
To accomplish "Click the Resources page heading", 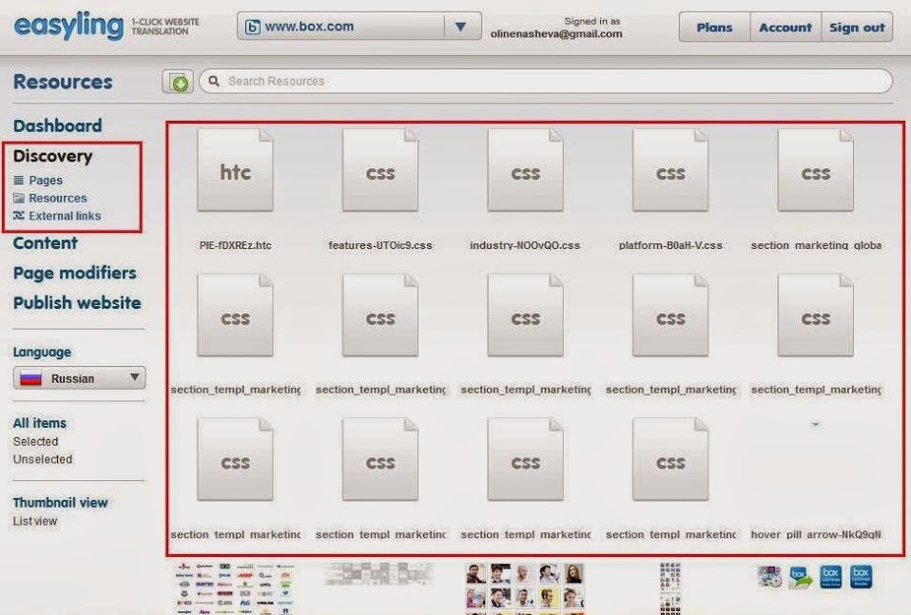I will 63,82.
